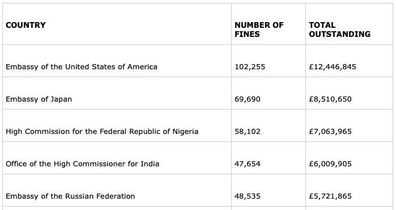396x210 pixels.
Task: Click the COUNTRY column header
Action: [25, 25]
